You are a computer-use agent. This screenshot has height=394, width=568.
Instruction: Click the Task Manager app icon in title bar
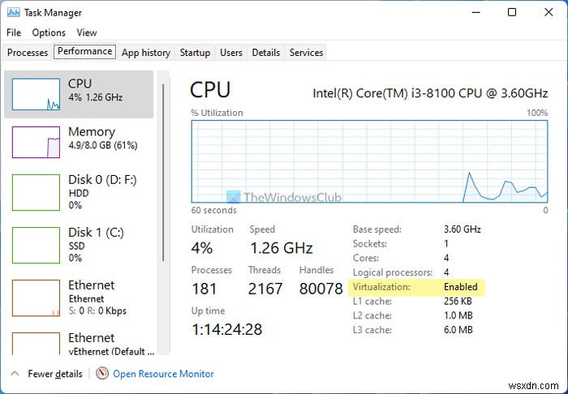[x=14, y=13]
